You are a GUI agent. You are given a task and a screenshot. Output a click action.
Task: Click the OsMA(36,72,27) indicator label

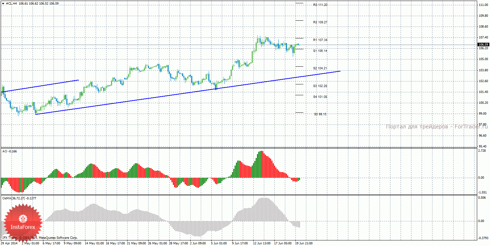coord(19,198)
